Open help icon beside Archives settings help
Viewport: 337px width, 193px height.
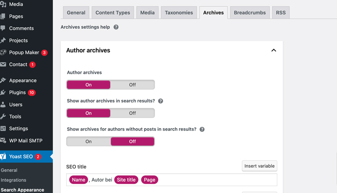pos(116,27)
